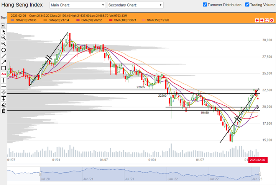Click the 15,000 axis label

(267, 140)
